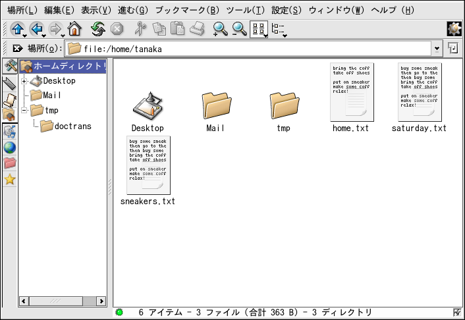
Task: Go up one directory with Up arrow
Action: pyautogui.click(x=18, y=28)
